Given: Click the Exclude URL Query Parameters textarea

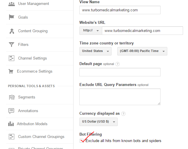Looking at the screenshot, I should [x=120, y=97].
